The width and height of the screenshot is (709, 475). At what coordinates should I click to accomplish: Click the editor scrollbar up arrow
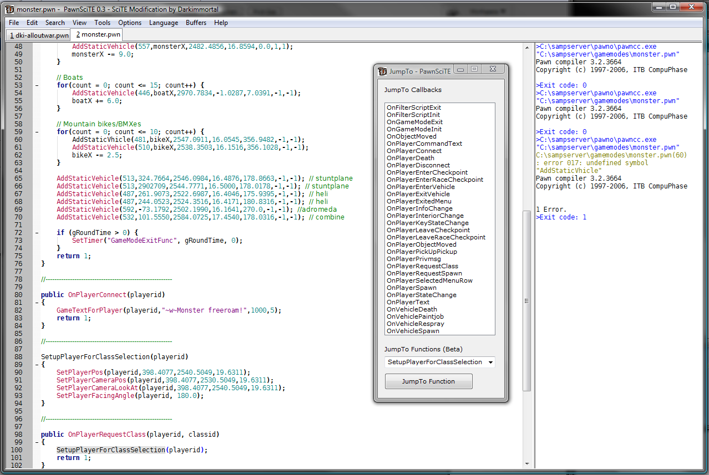pos(527,48)
